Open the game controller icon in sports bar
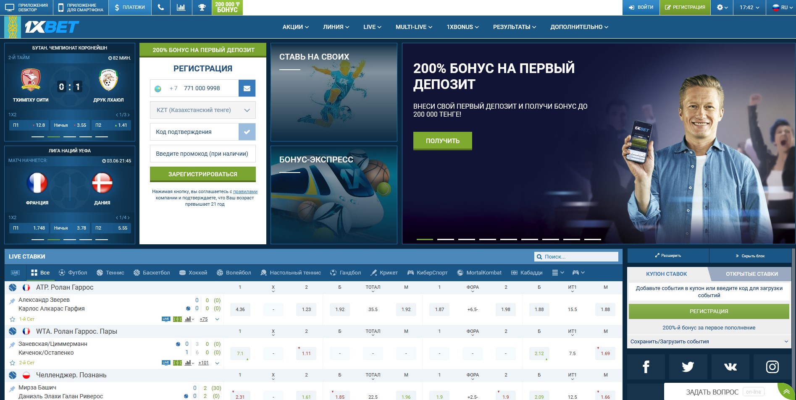 (578, 273)
